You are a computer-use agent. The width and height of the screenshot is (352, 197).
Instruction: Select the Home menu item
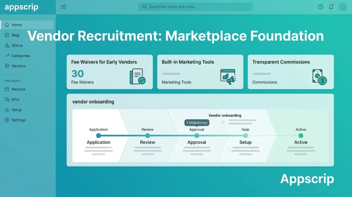click(x=27, y=25)
